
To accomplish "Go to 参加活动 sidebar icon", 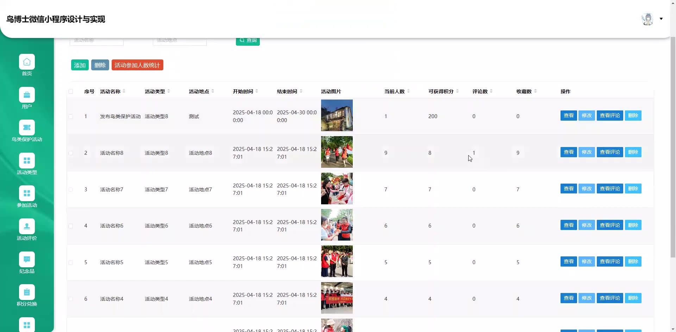I will click(27, 193).
